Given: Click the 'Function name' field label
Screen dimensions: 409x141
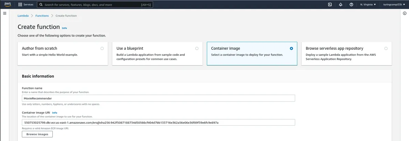Looking at the screenshot, I should click(x=32, y=88).
